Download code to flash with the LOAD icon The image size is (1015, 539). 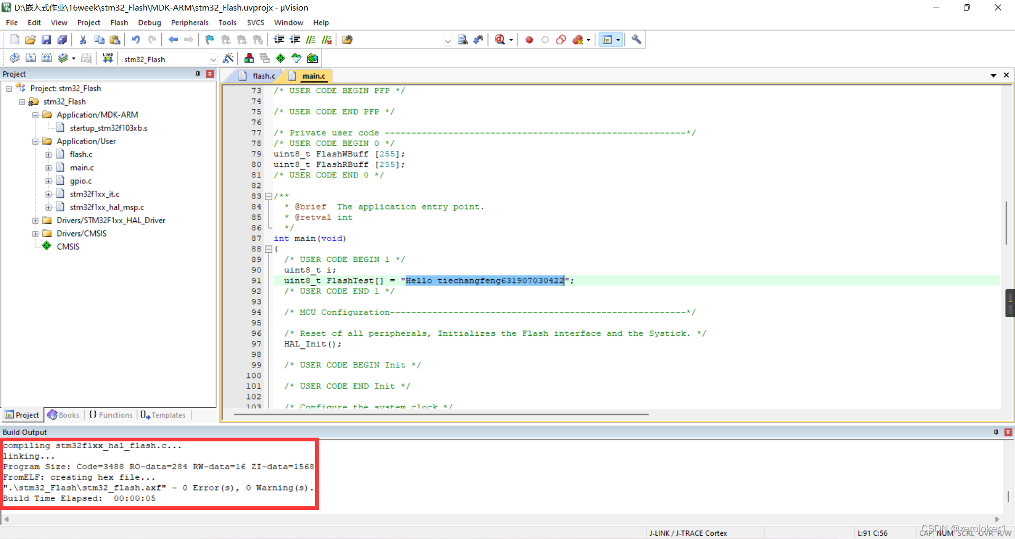coord(108,58)
